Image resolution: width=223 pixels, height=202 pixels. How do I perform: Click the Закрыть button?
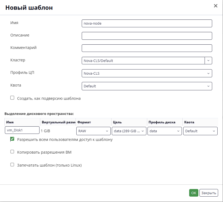[209, 193]
